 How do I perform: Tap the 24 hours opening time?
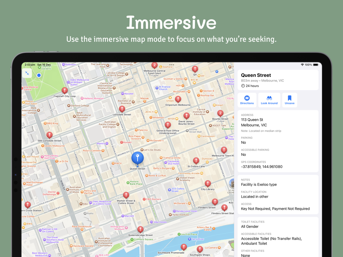click(x=250, y=86)
